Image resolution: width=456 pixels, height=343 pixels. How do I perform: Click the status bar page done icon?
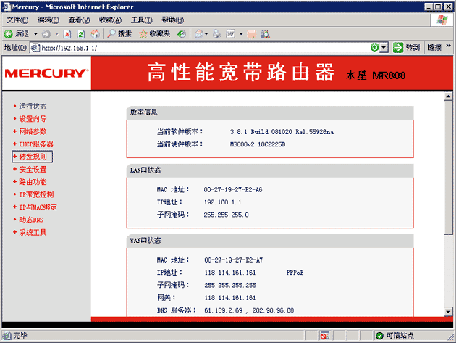[x=7, y=336]
